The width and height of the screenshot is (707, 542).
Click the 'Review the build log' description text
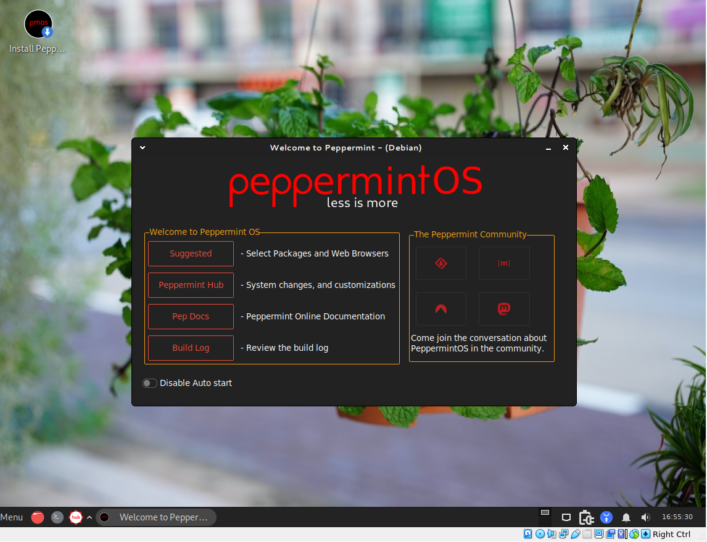pos(287,348)
